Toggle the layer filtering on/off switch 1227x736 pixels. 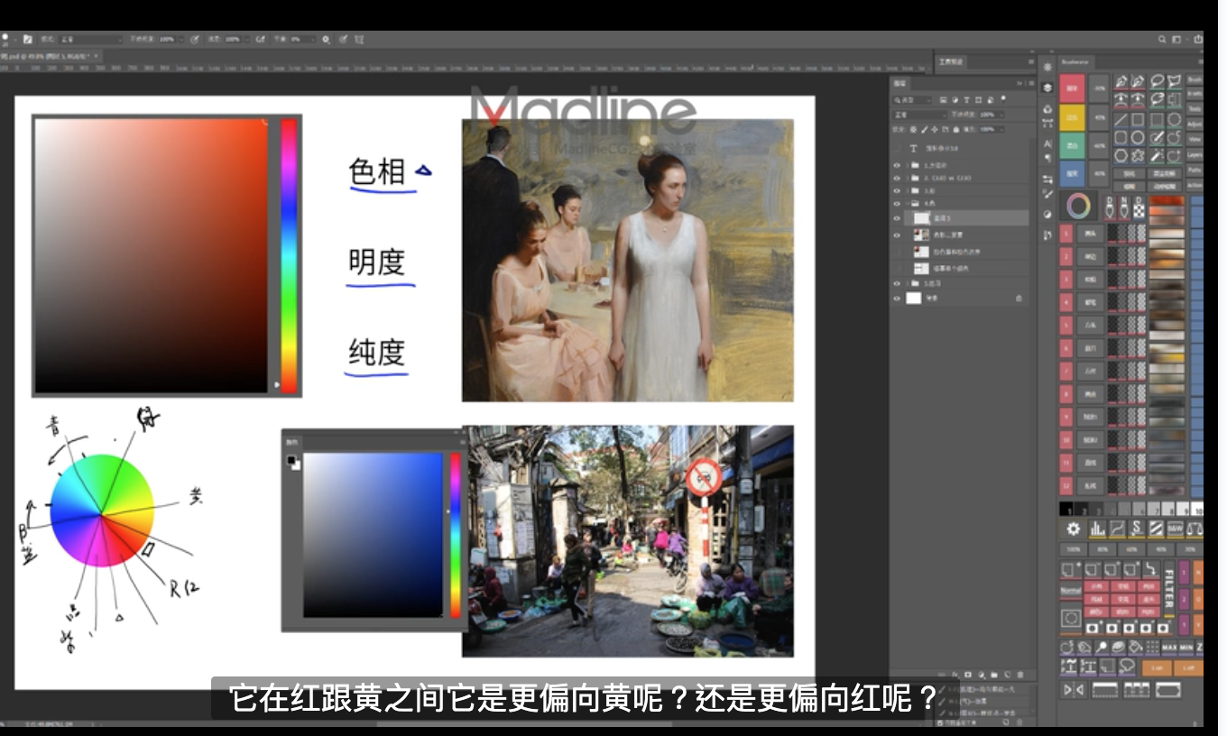point(1002,100)
